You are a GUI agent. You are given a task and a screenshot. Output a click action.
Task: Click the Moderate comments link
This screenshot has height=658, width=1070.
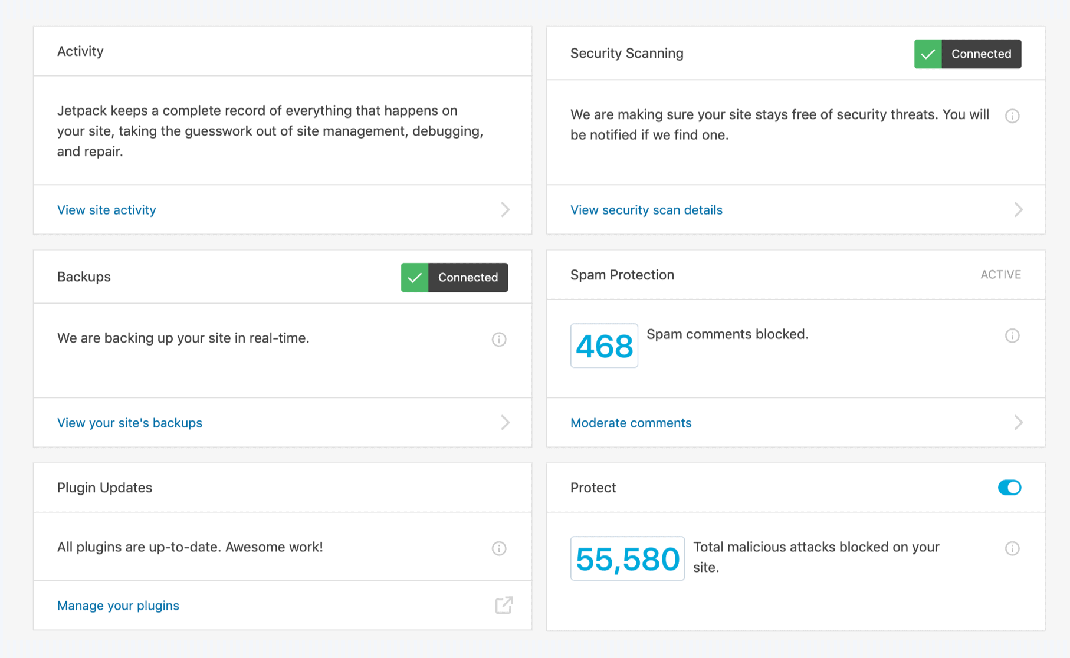tap(631, 422)
